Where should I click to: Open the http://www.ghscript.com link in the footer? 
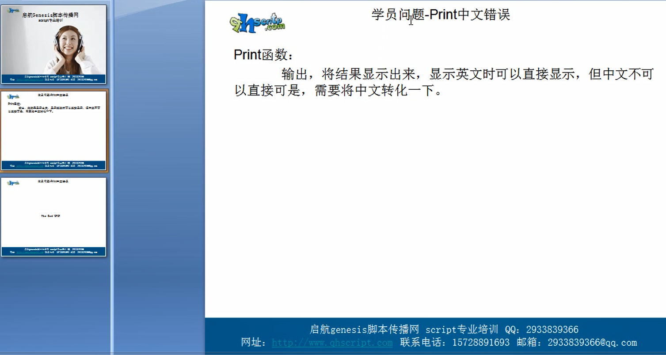(332, 343)
